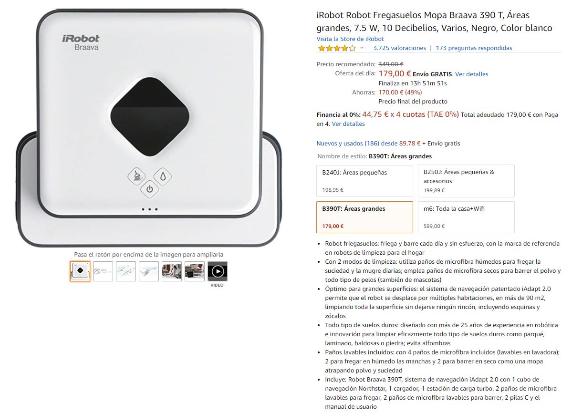View the fourth thumbnail showing cleaning pad
The image size is (572, 413).
click(149, 271)
